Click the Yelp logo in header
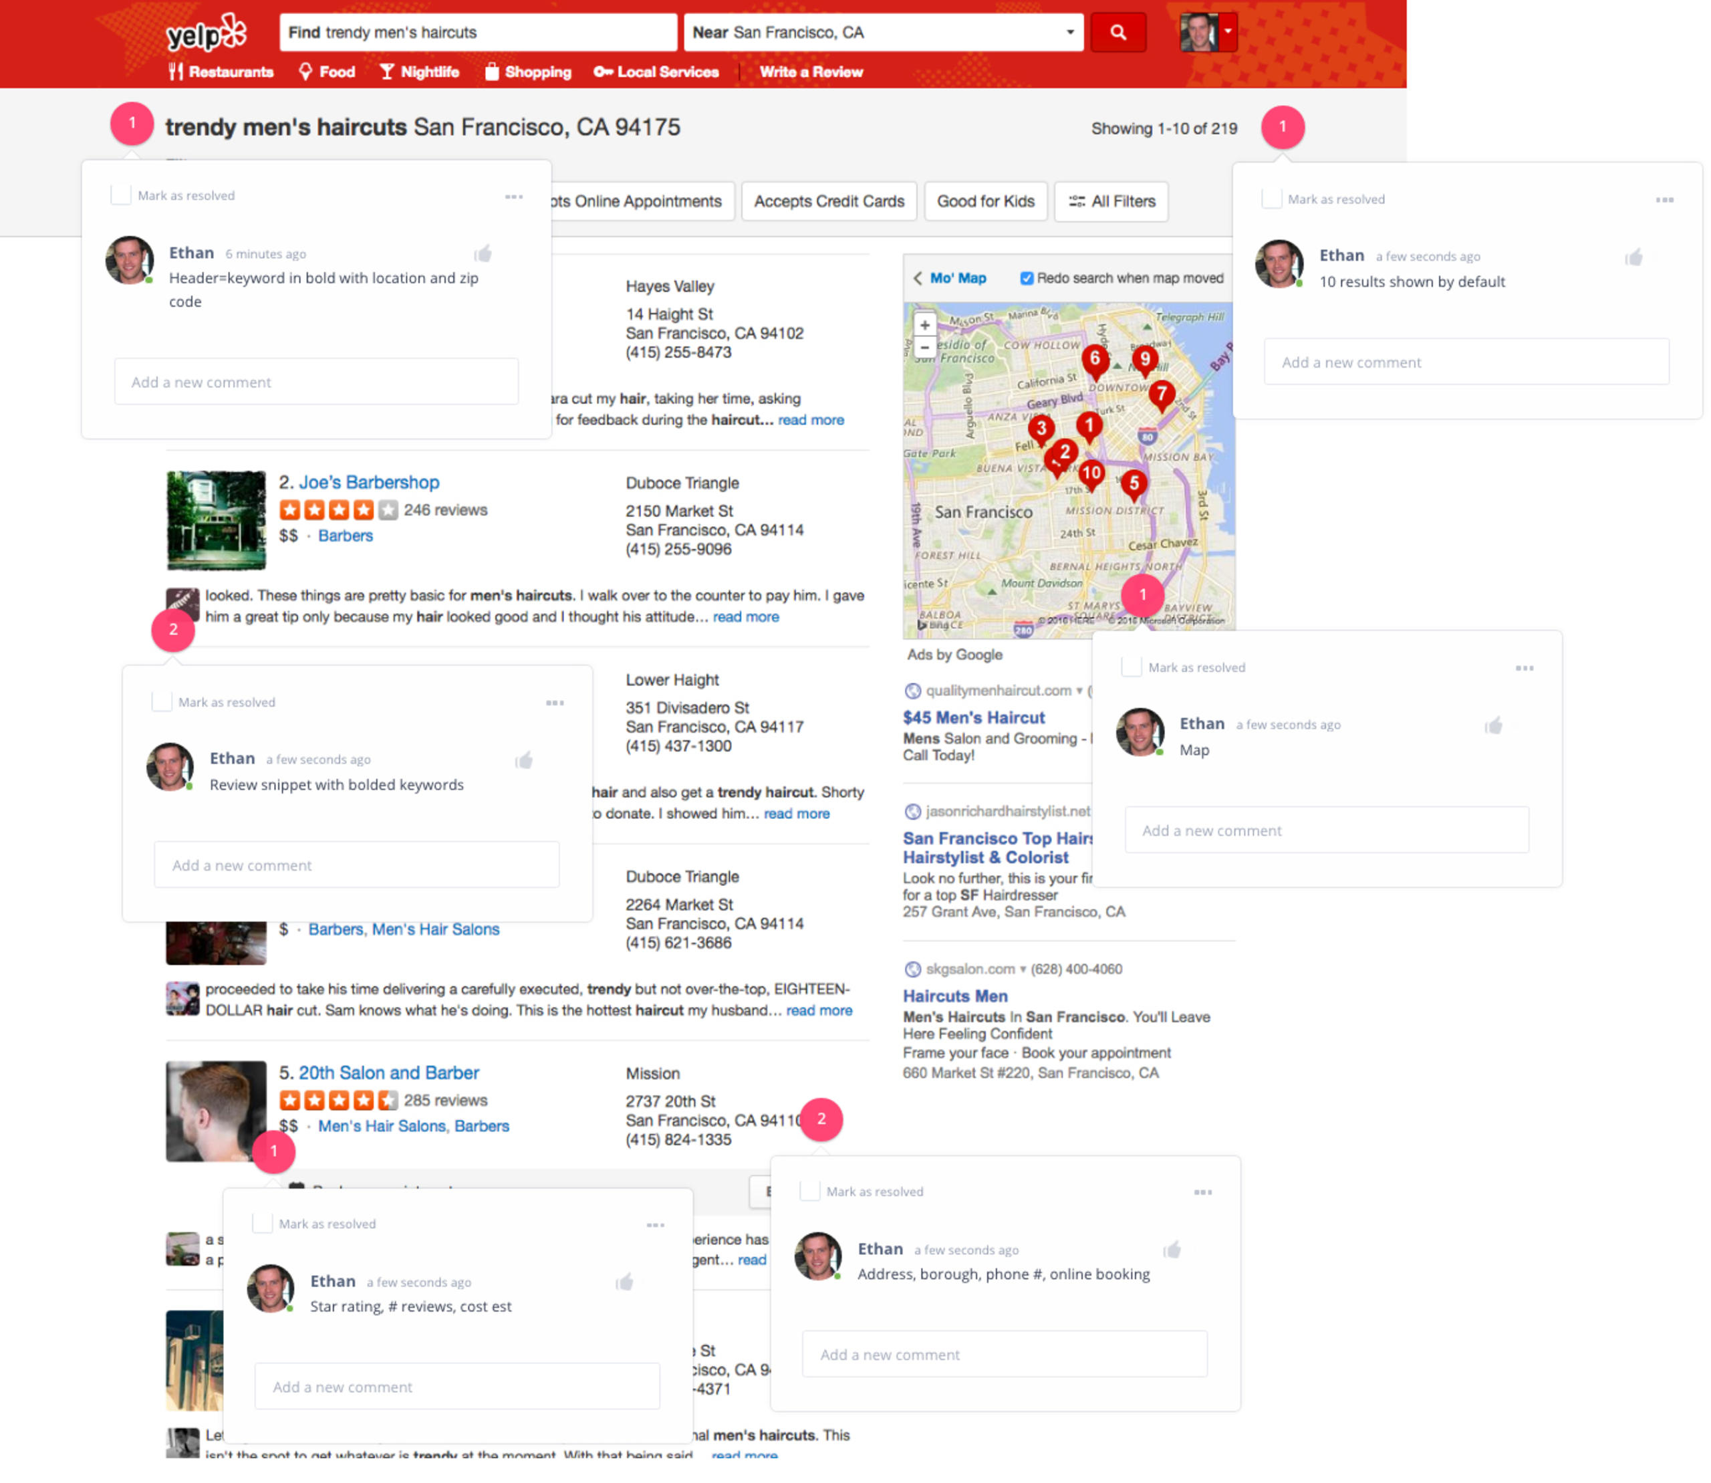This screenshot has height=1483, width=1711. point(206,33)
